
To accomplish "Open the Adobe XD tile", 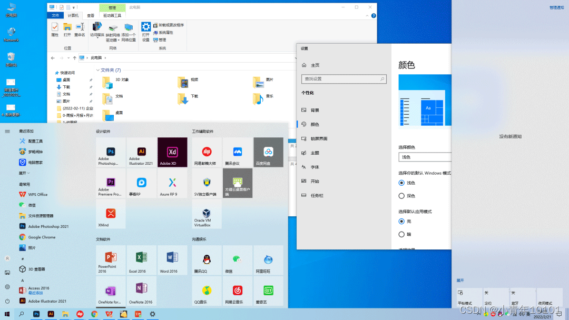I will pos(172,152).
